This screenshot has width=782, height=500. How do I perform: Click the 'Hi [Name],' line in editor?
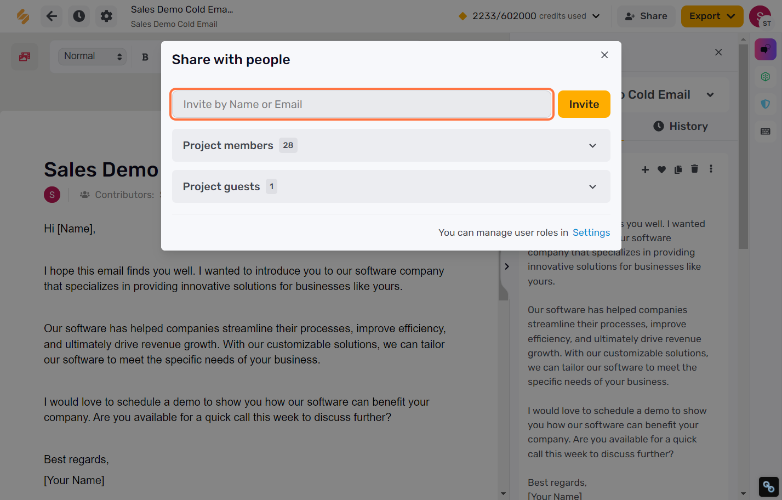(70, 229)
